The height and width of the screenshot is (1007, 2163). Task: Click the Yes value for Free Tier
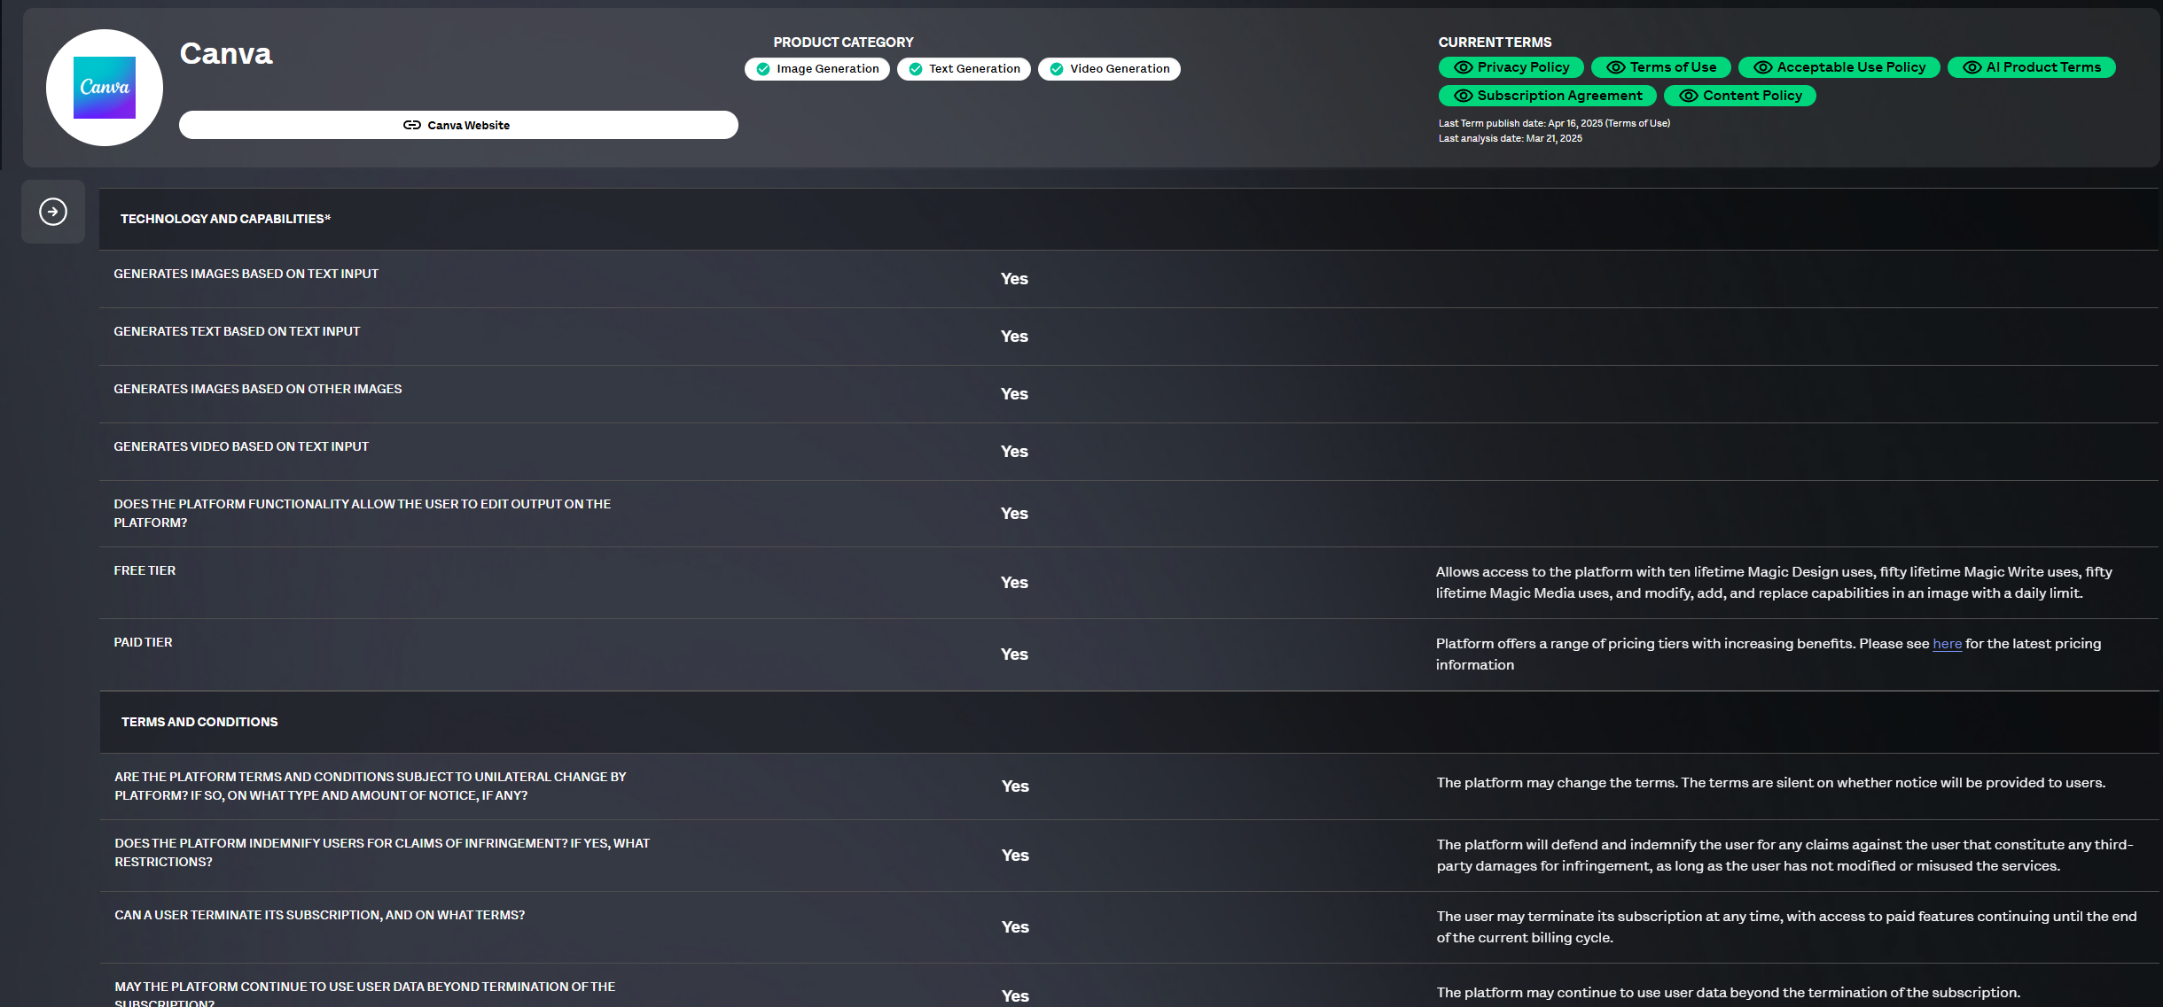click(x=1014, y=583)
